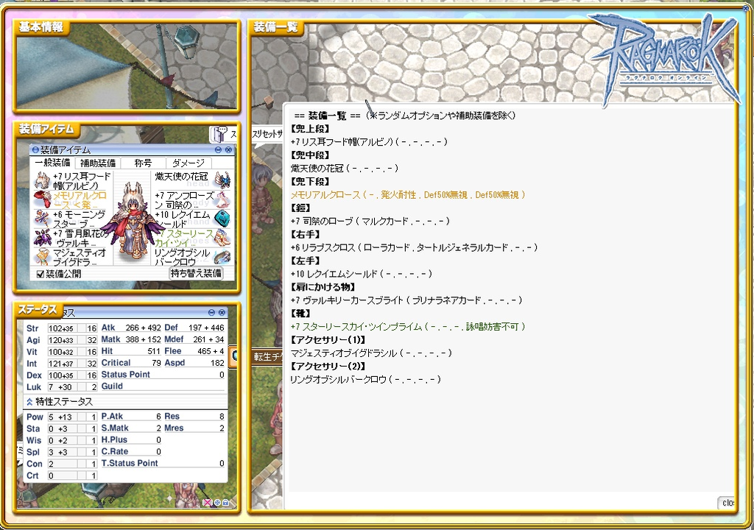The width and height of the screenshot is (754, 530).
Task: Click the +6 リラブスクロス list entry
Action: coord(414,247)
